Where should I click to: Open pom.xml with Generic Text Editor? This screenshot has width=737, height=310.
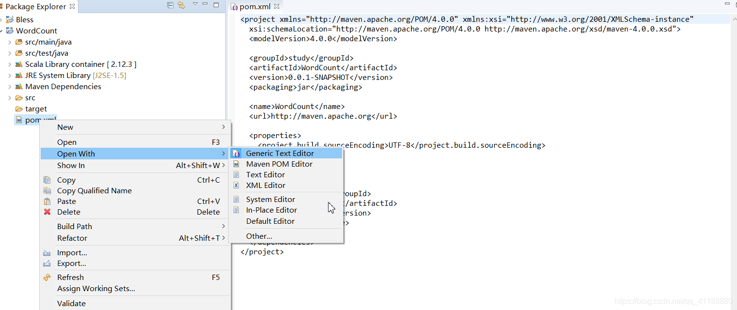[x=286, y=153]
